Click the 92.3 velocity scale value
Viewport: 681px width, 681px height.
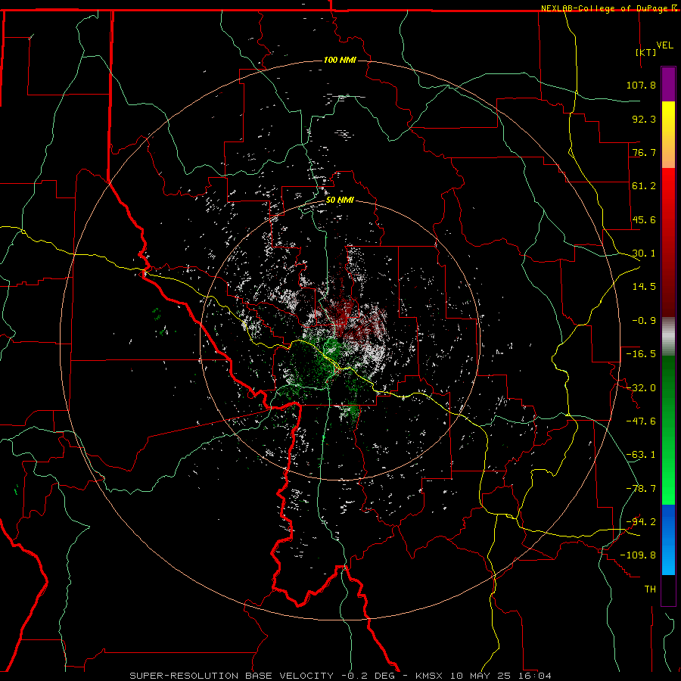644,119
